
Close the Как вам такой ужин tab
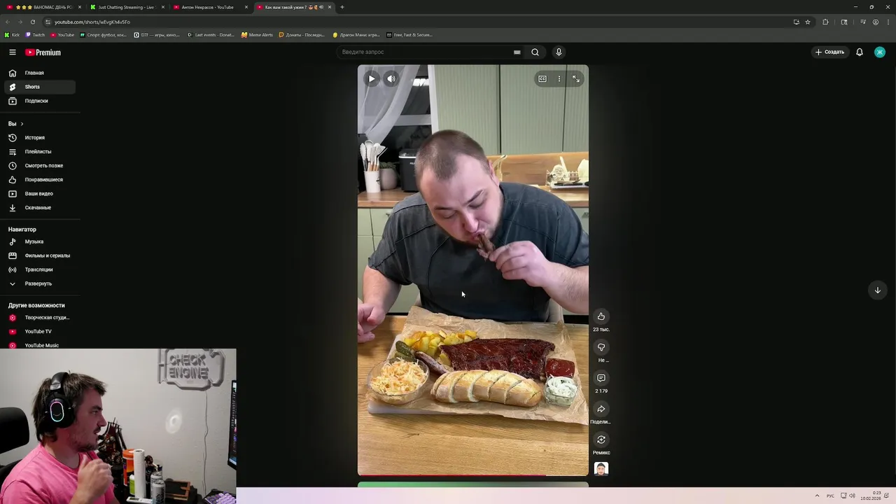pos(330,7)
